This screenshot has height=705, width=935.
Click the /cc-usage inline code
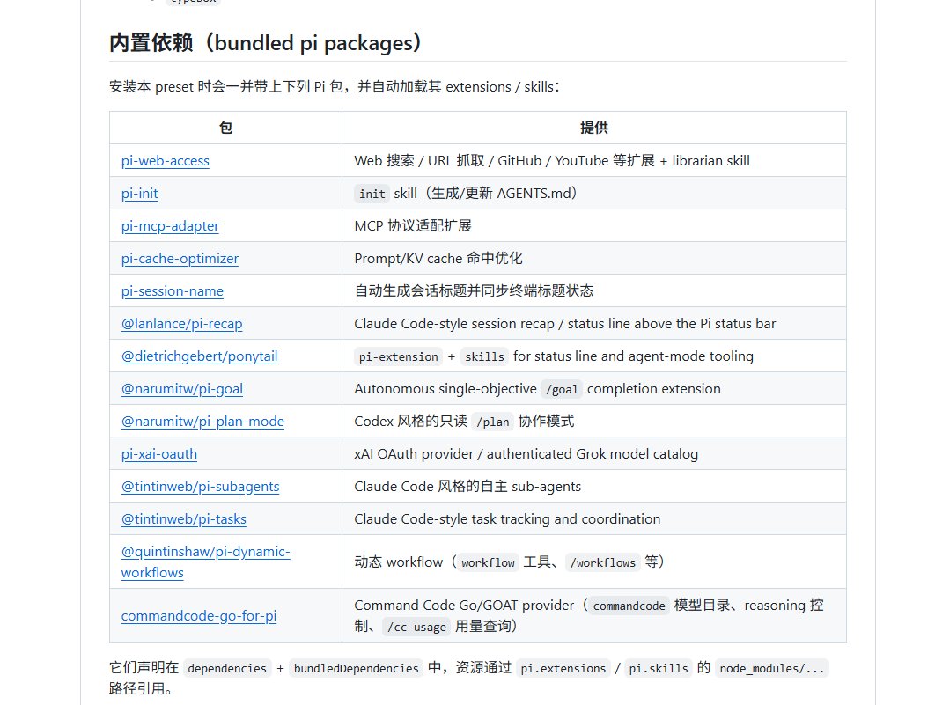416,627
